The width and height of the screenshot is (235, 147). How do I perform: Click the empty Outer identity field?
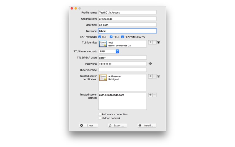pyautogui.click(x=122, y=70)
